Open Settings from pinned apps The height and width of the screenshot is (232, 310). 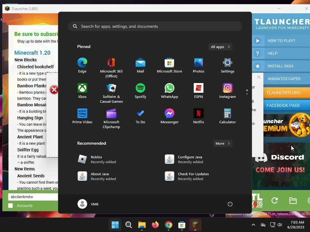(228, 66)
